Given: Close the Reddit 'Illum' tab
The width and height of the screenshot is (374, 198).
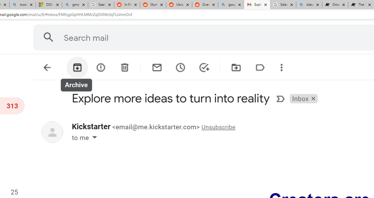Looking at the screenshot, I should pos(161,5).
